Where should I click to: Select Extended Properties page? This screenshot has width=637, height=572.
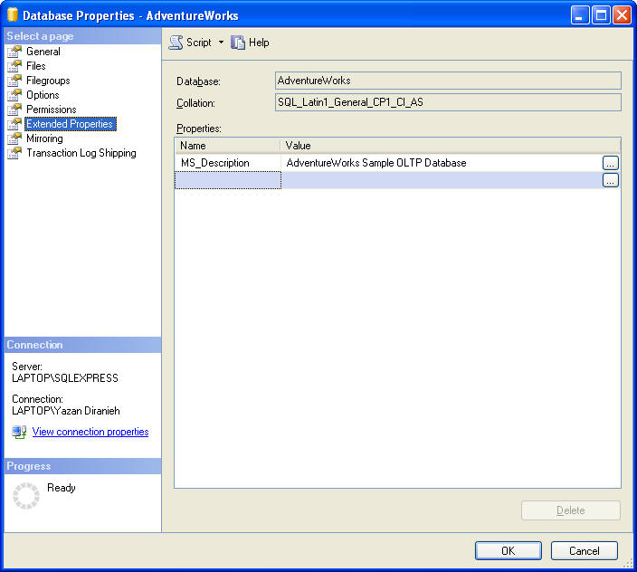[70, 124]
